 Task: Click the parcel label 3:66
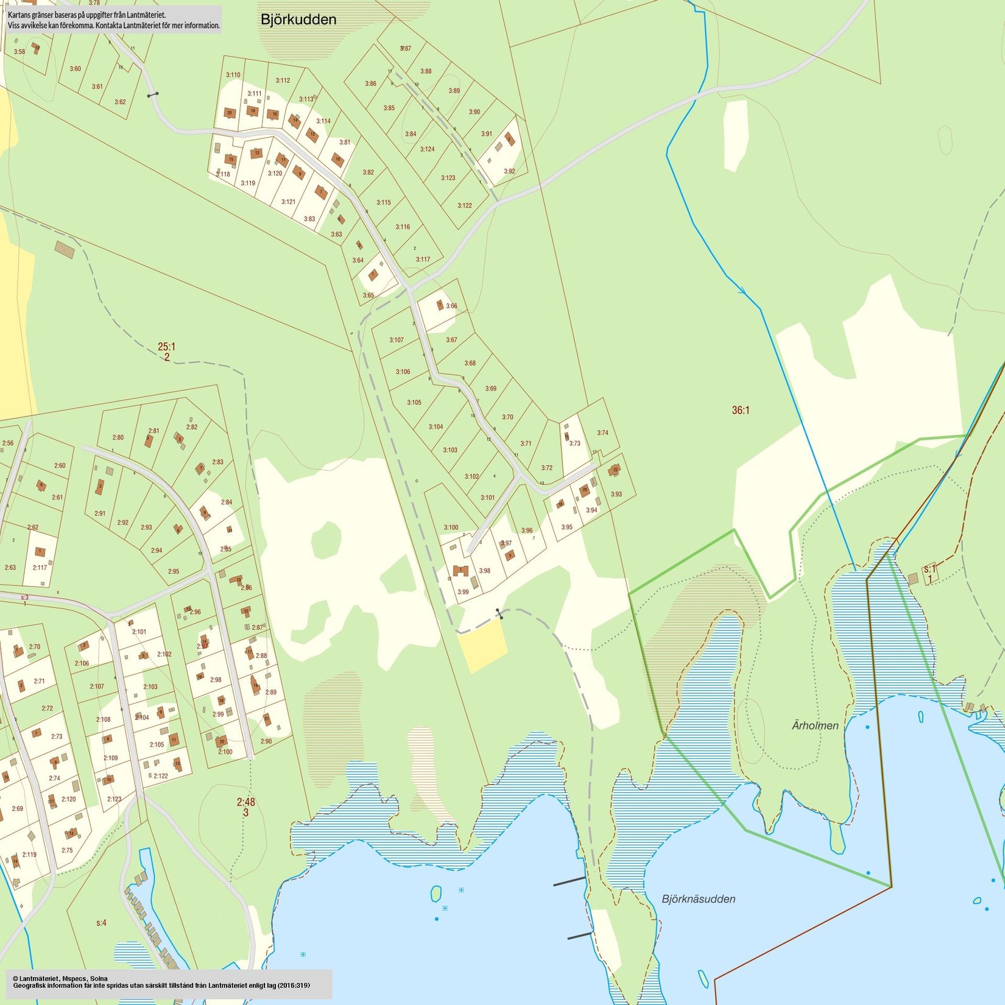tap(451, 306)
